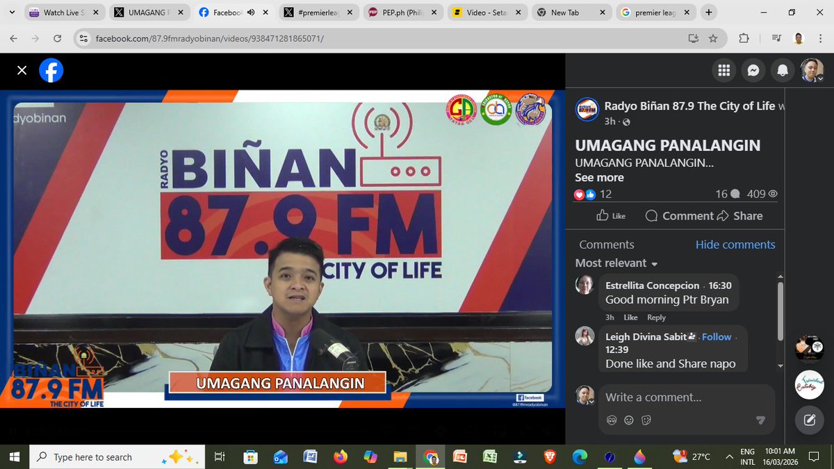Go to Facebook home via the logo
The width and height of the screenshot is (834, 469).
[51, 70]
